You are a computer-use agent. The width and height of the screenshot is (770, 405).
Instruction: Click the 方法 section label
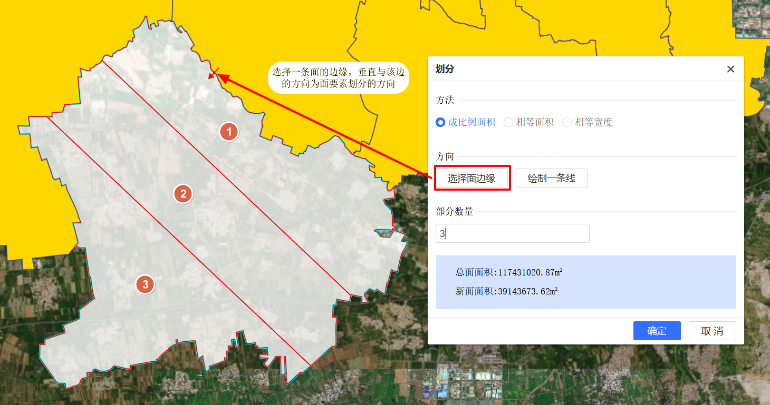tap(445, 100)
